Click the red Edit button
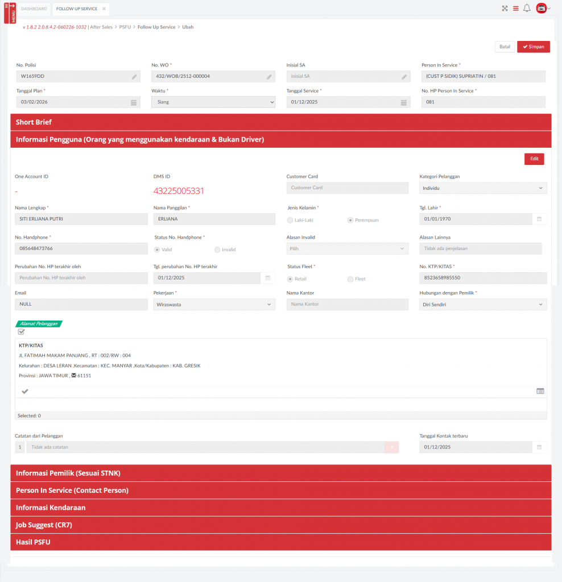Viewport: 562px width, 582px height. [x=534, y=159]
